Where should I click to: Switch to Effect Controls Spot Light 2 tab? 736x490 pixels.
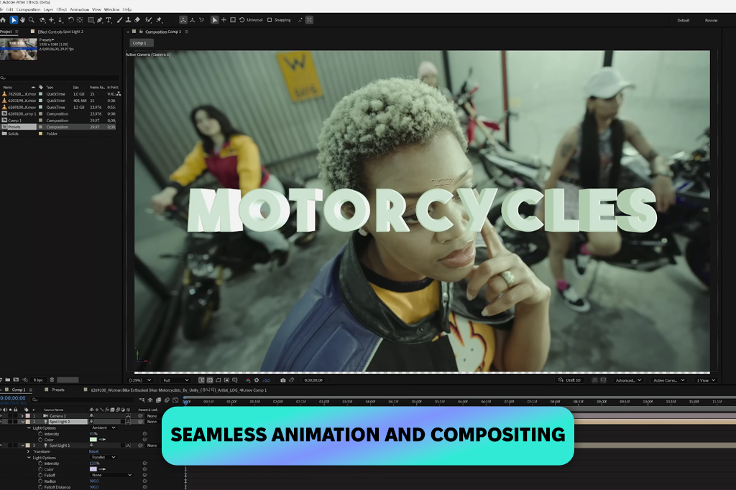60,32
